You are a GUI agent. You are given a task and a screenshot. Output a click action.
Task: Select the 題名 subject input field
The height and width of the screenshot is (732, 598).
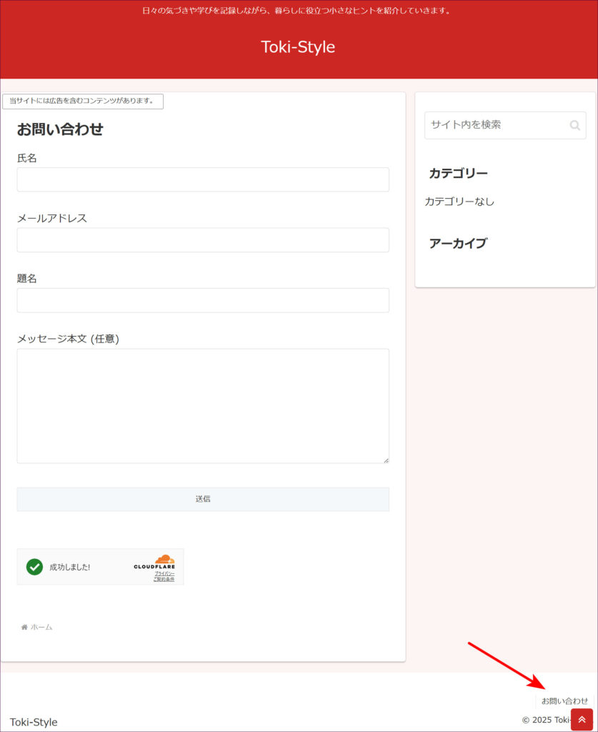(203, 300)
